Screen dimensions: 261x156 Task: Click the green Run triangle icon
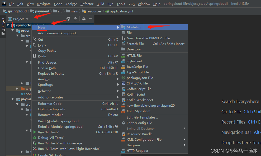pyautogui.click(x=35, y=132)
